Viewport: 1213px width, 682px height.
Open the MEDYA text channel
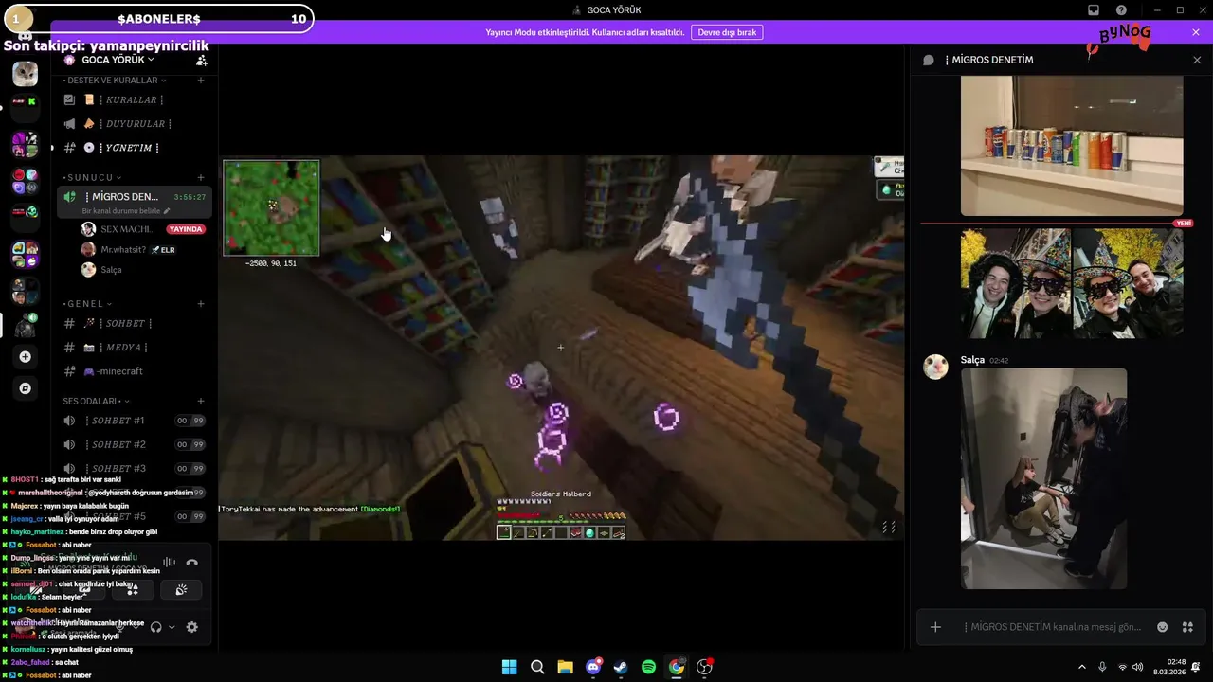133,348
